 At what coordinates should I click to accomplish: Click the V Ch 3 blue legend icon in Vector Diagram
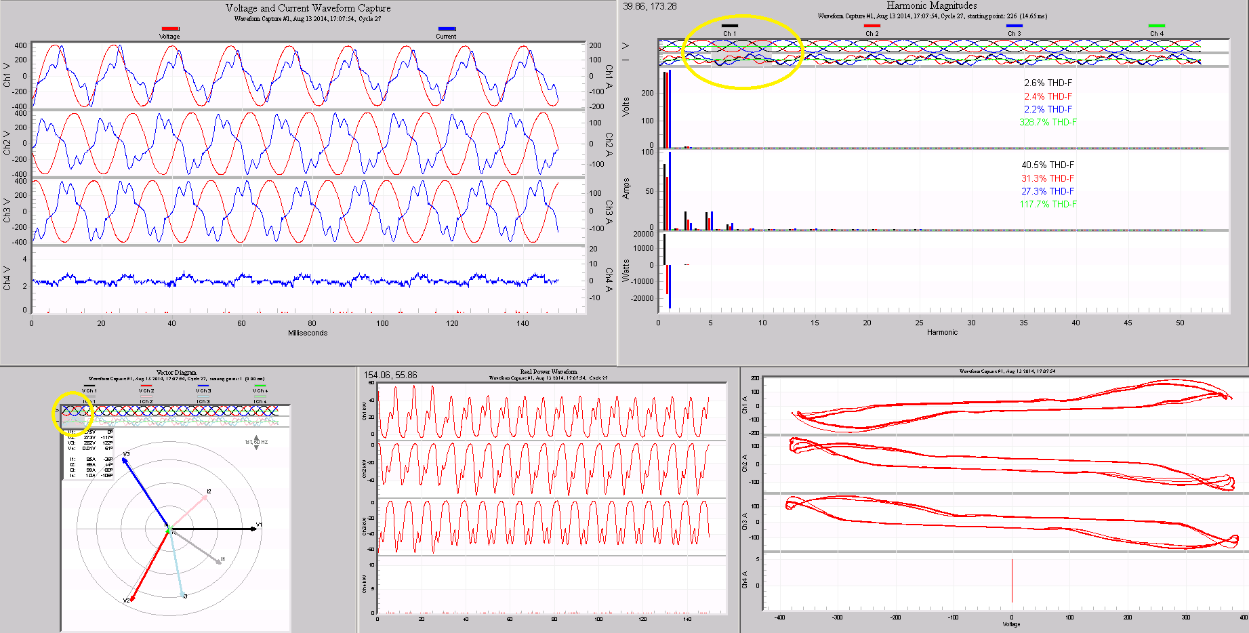point(203,386)
